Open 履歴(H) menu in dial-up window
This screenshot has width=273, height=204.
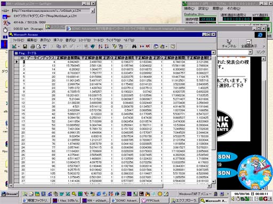[218, 8]
